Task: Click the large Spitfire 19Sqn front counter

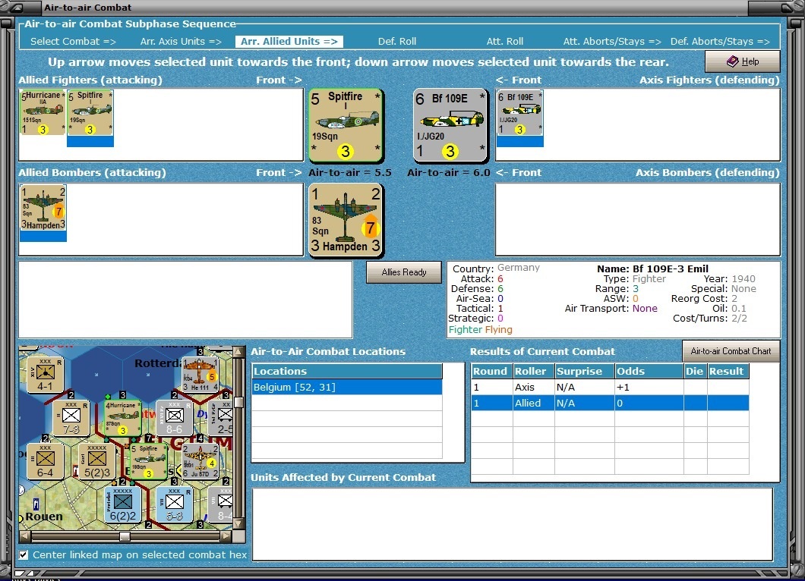Action: 346,125
